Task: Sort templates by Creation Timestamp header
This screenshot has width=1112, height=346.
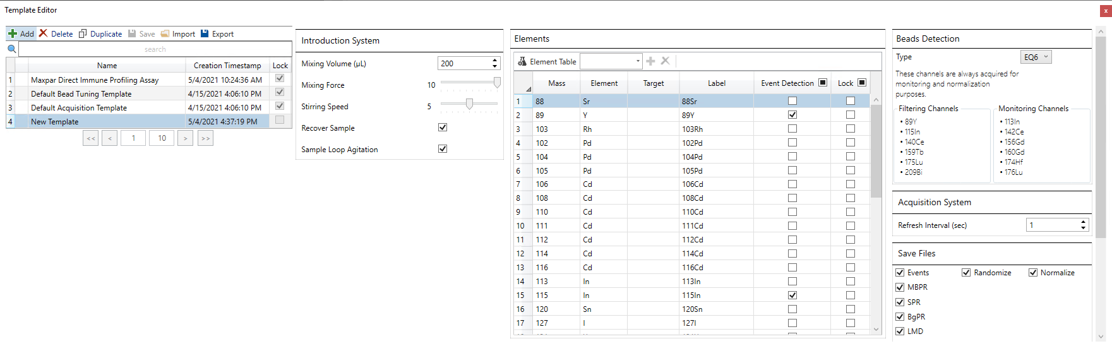Action: point(227,66)
